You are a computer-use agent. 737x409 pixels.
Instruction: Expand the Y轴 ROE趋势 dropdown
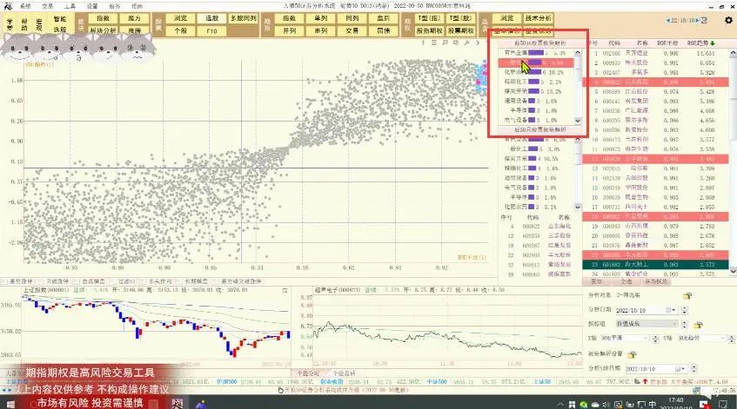pos(723,338)
